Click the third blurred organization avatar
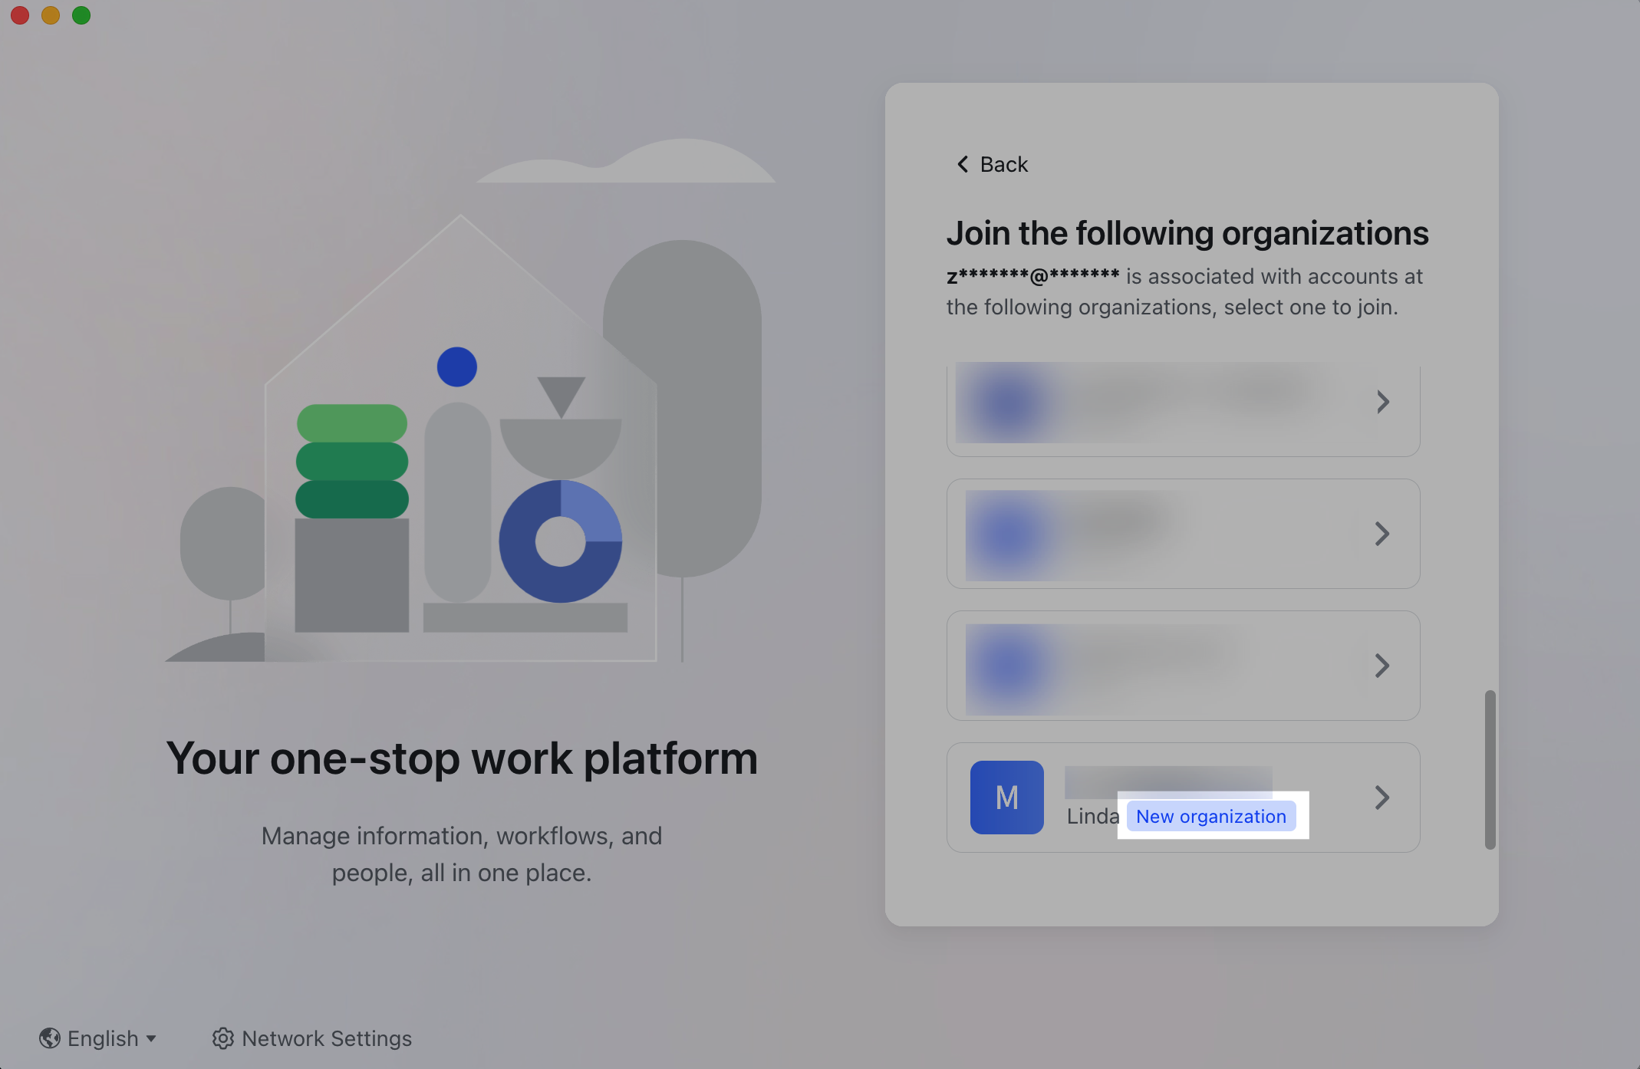 (1008, 666)
